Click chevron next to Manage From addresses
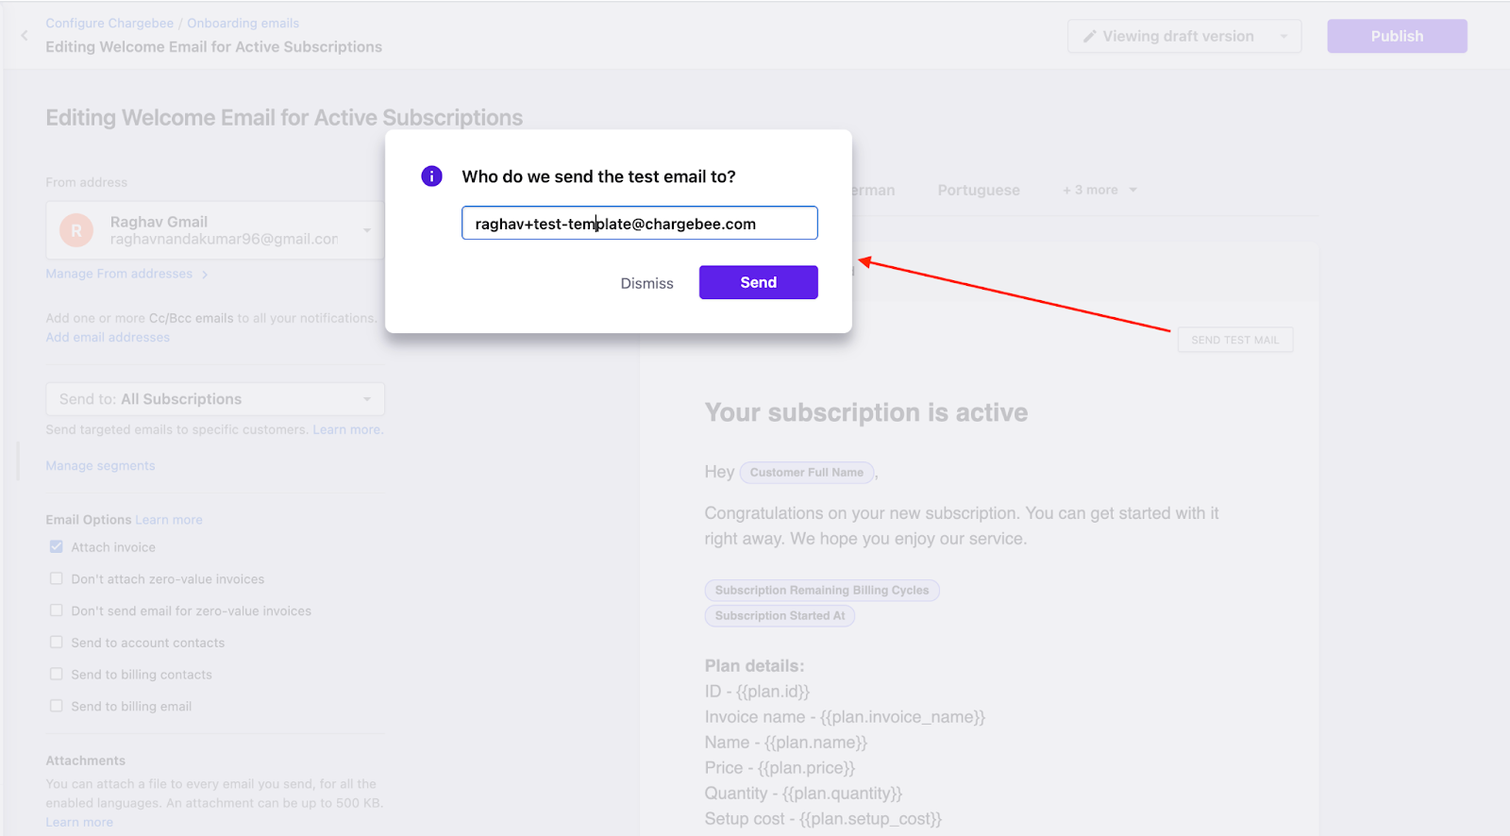 (x=205, y=275)
